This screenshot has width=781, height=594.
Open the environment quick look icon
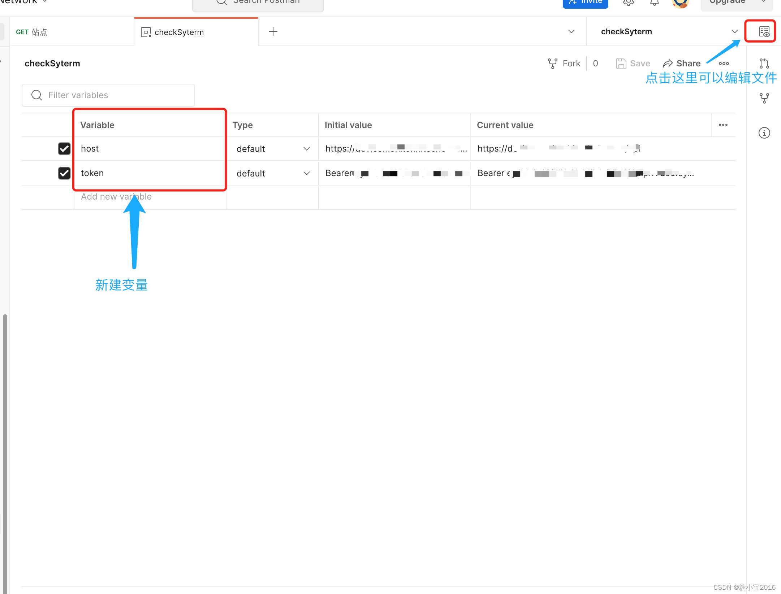click(764, 32)
